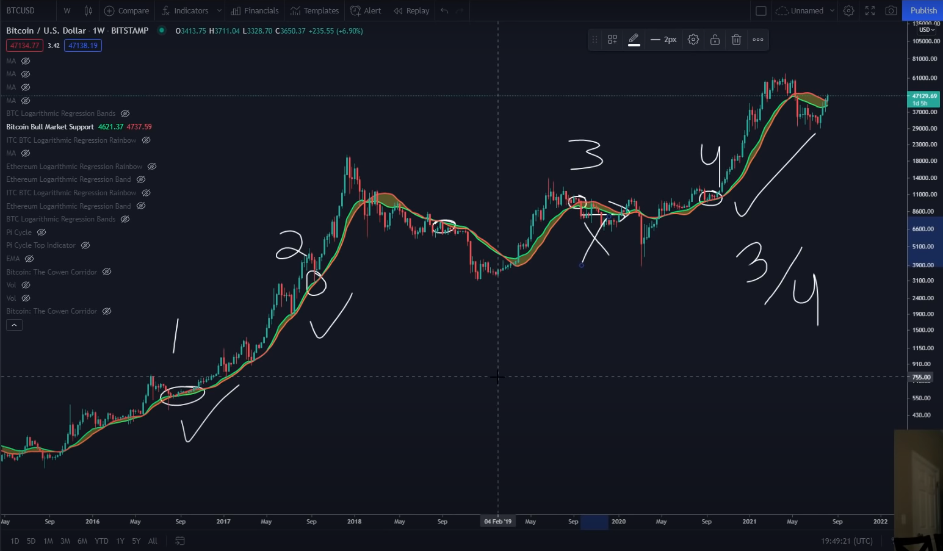943x551 pixels.
Task: Click the Compare symbol button
Action: pyautogui.click(x=127, y=10)
